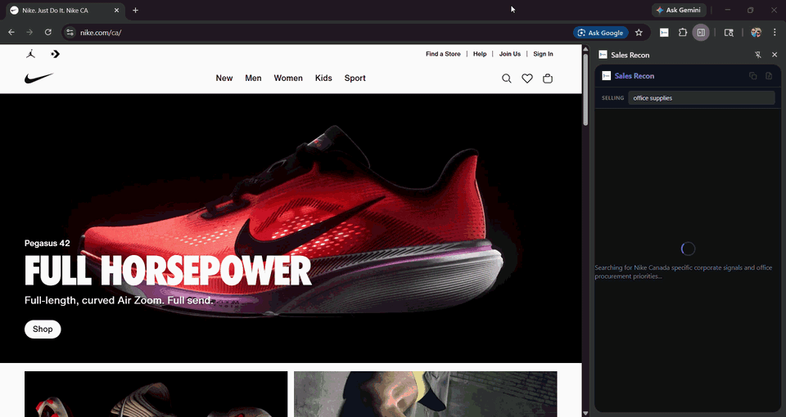
Task: Open the Women menu
Action: 288,78
